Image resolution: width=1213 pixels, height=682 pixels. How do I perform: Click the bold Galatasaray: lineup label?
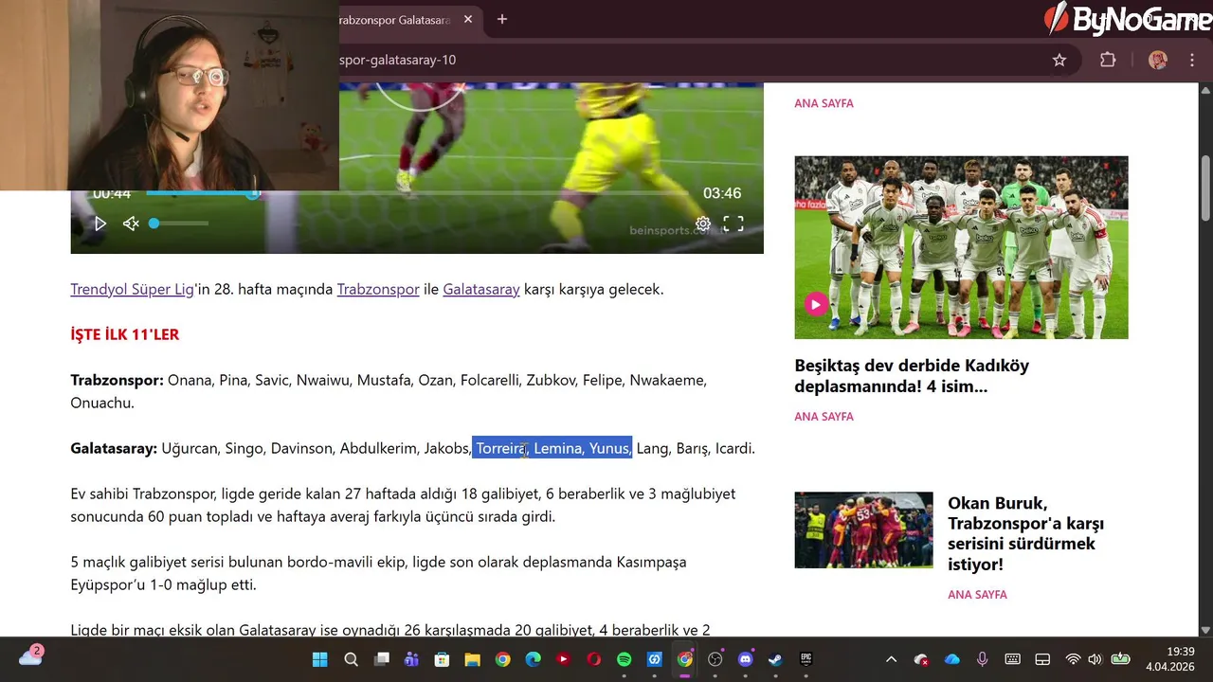pos(114,448)
